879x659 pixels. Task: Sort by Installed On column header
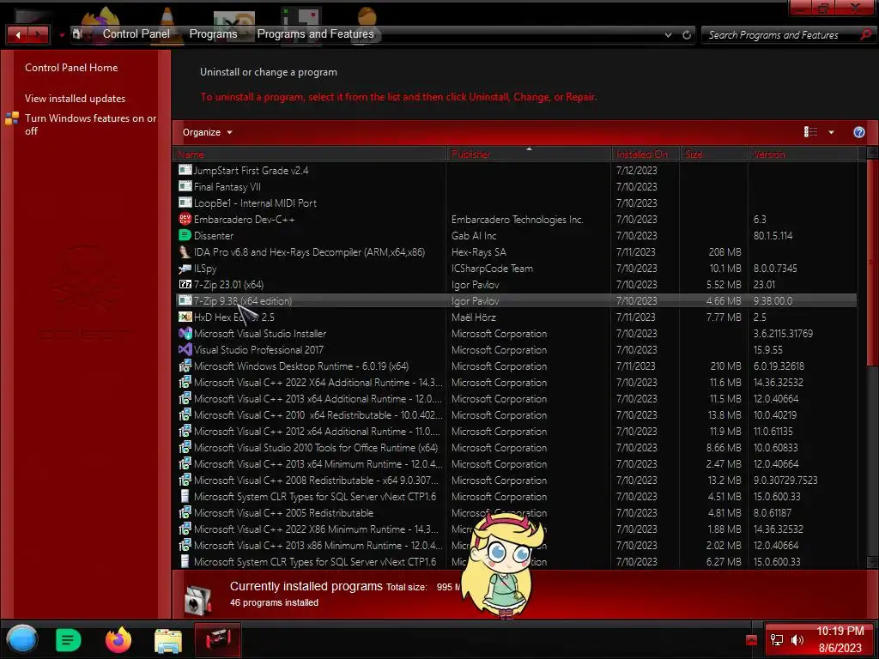click(646, 154)
